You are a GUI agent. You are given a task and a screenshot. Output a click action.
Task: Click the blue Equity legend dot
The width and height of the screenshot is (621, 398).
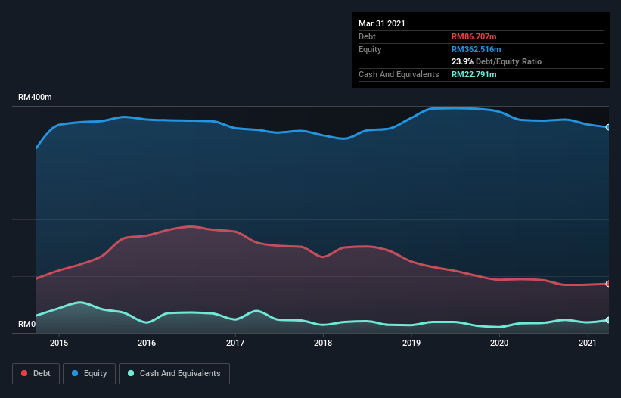75,373
